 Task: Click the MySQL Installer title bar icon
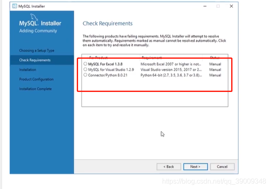coord(15,6)
